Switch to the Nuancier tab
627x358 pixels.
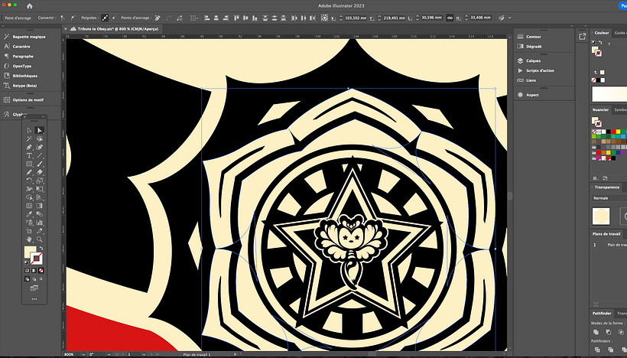[600, 109]
